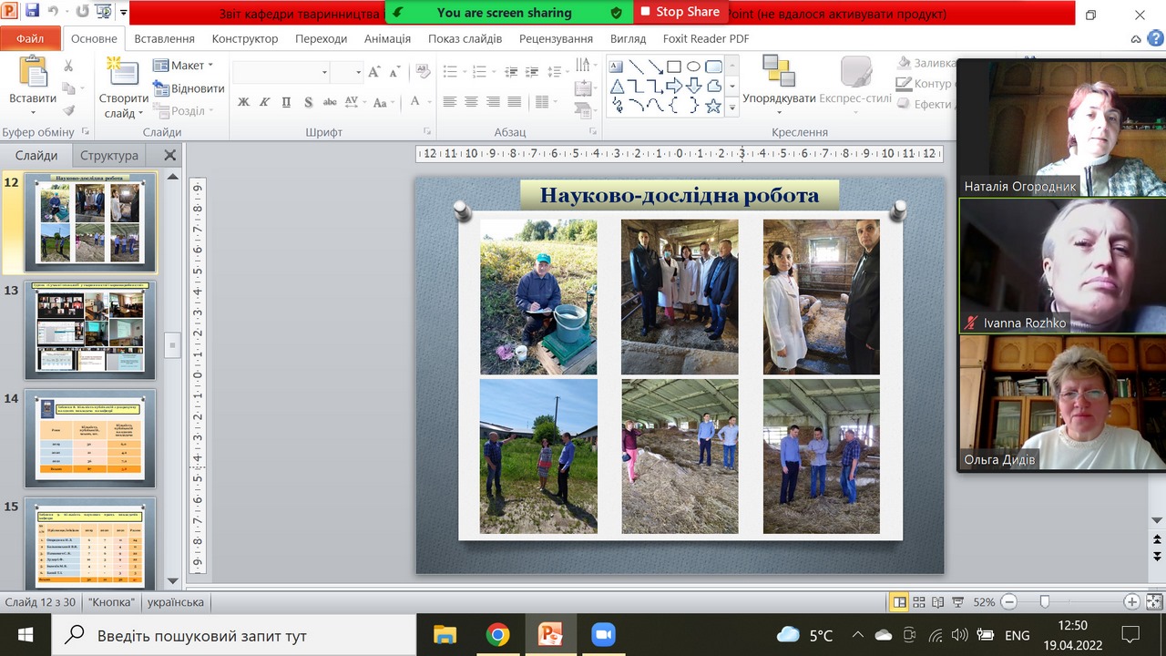Switch to the Структура pane tab
Screen dimensions: 1166x656
tap(109, 156)
